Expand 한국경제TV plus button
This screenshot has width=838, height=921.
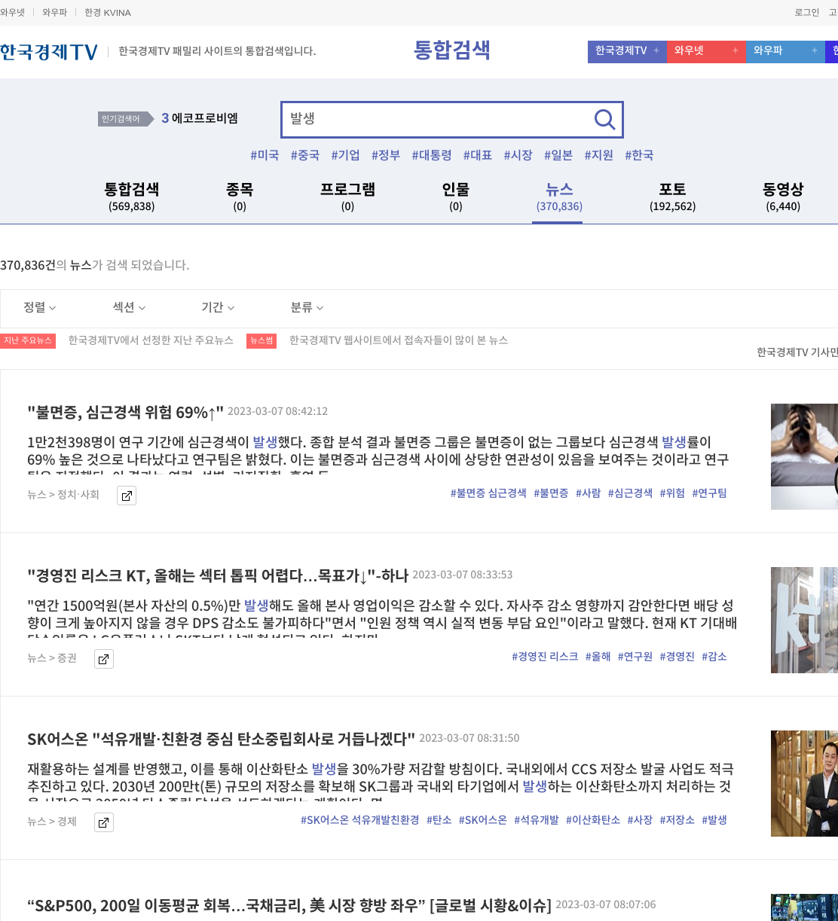click(x=656, y=50)
